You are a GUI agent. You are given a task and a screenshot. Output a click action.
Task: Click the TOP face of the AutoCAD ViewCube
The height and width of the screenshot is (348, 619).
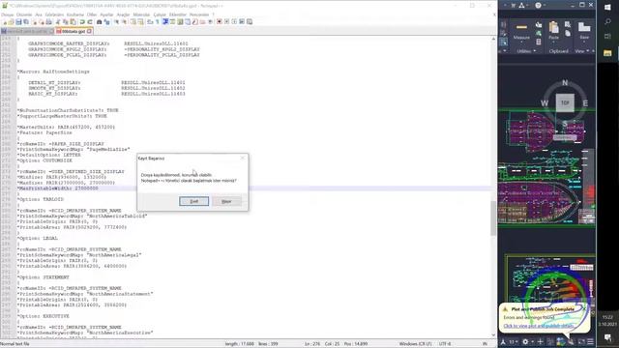[x=565, y=103]
